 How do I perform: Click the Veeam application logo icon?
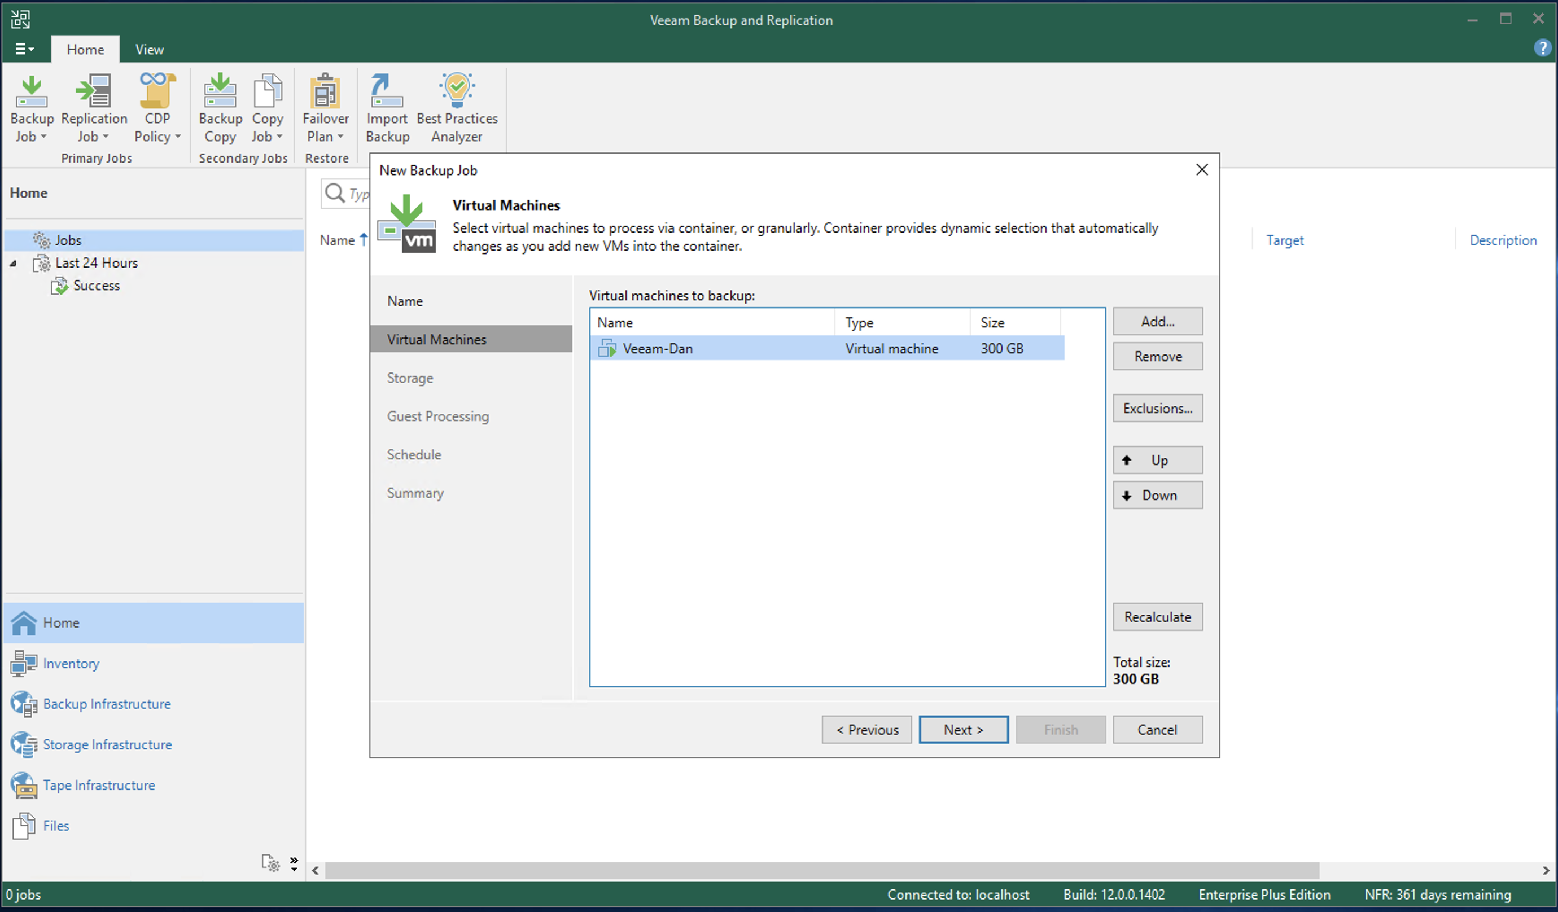[20, 19]
